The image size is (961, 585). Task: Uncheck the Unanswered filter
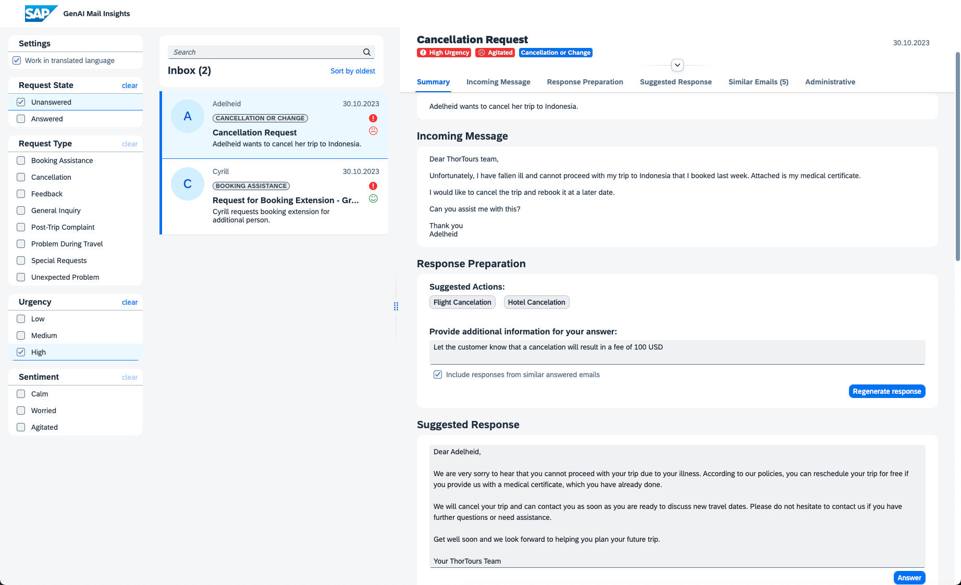[x=21, y=102]
